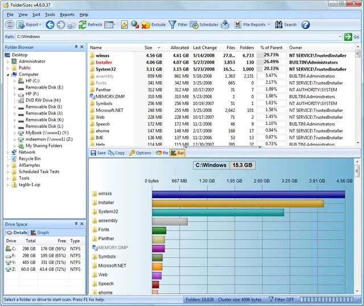Click the Filter funnel icon
364x306 pixels.
coord(172,25)
